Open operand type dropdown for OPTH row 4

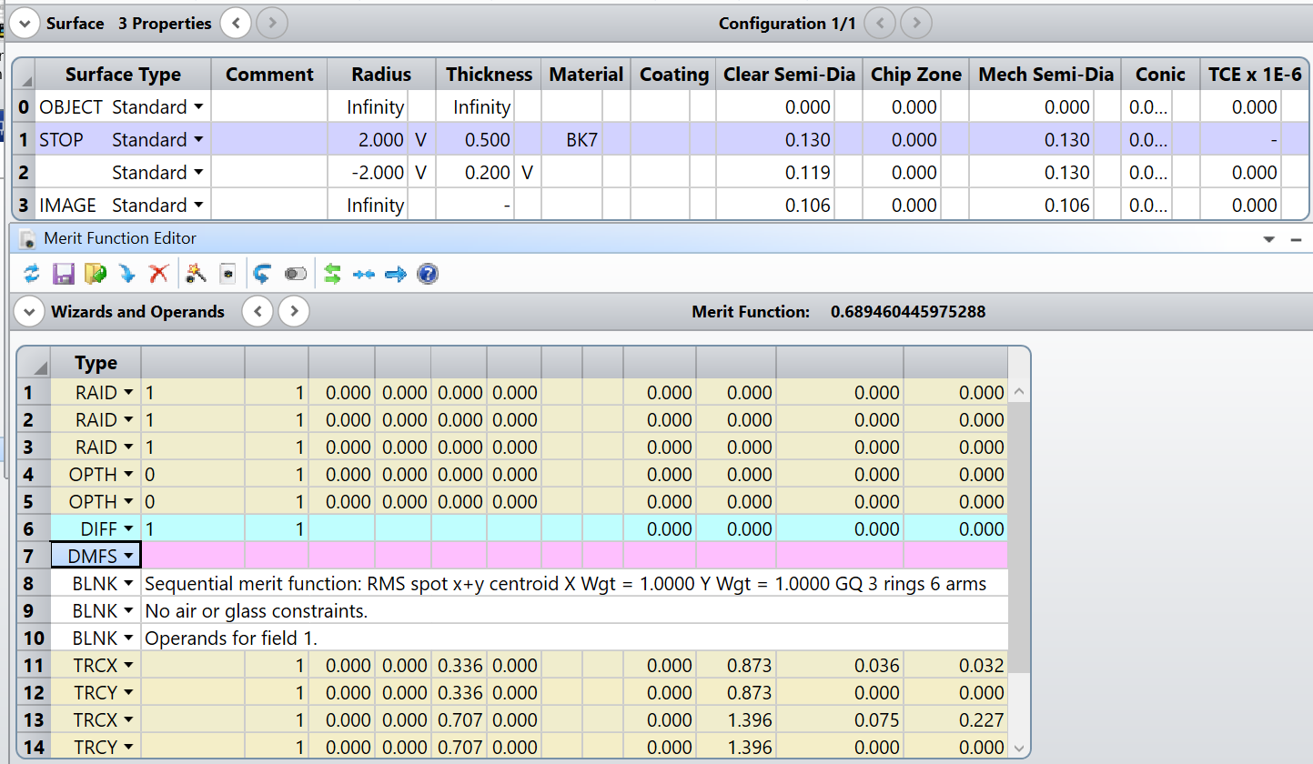(128, 475)
